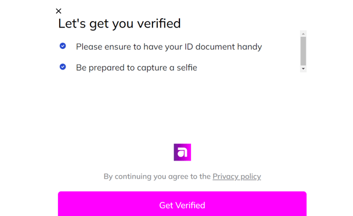Open the Privacy policy link

(237, 176)
